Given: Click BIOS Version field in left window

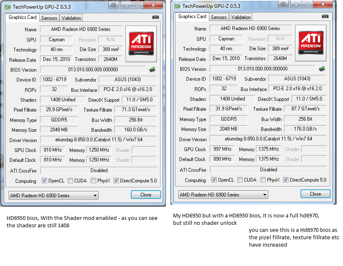Looking at the screenshot, I should tap(93, 70).
